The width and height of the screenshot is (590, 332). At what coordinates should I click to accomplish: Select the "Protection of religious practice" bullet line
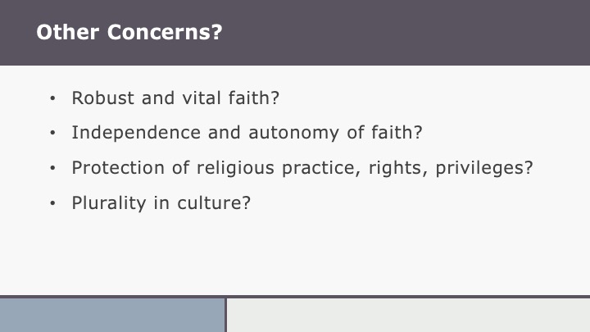[x=302, y=167]
